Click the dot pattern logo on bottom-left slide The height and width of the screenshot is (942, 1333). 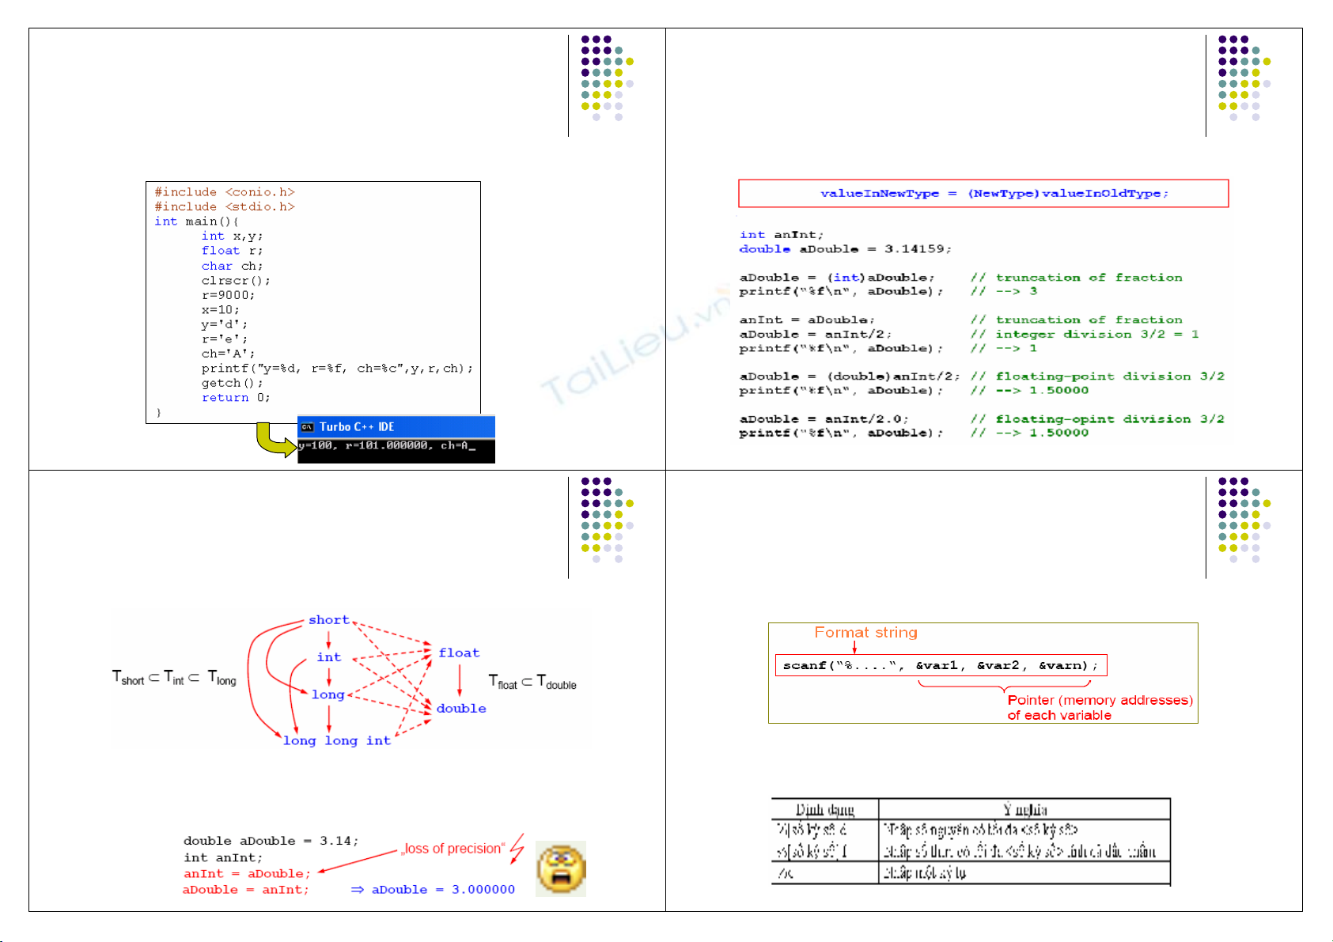606,520
